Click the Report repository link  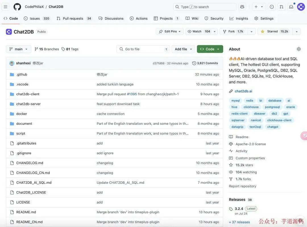[x=242, y=186]
